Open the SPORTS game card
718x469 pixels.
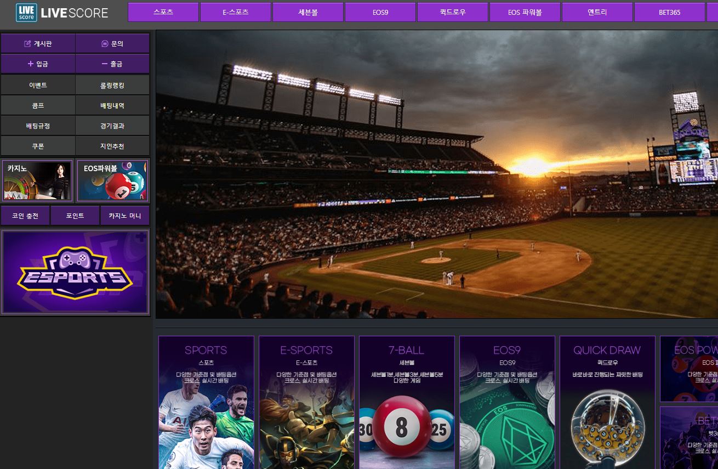pos(206,402)
